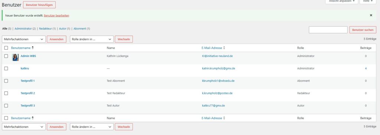This screenshot has width=380, height=135.
Task: Click kkrumpholz1@wbsedu.de email link
Action: point(218,81)
